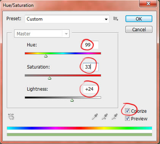Pick the Eyedropper tool
This screenshot has height=144, width=160.
point(95,117)
